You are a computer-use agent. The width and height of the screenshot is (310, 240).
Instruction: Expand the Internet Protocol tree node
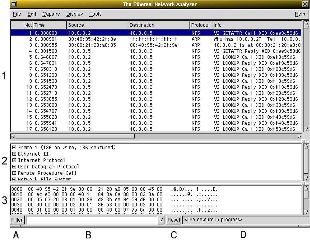[14, 160]
